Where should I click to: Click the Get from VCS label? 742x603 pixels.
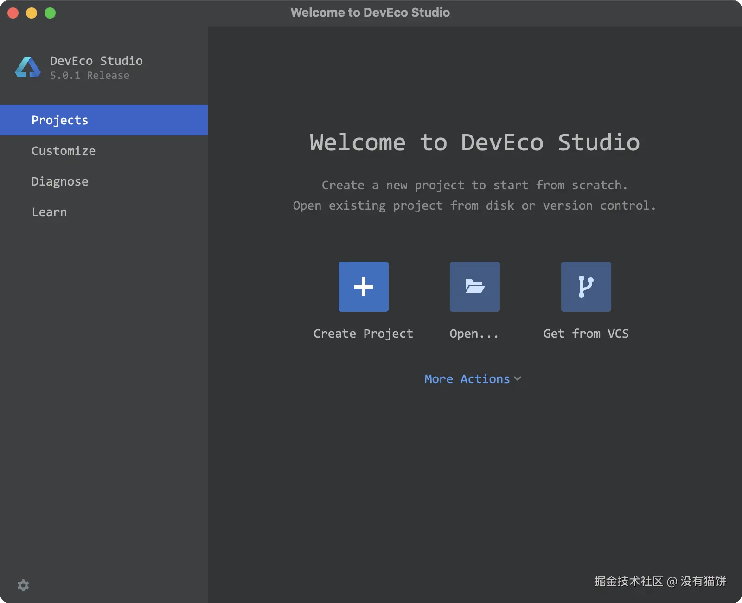(586, 334)
